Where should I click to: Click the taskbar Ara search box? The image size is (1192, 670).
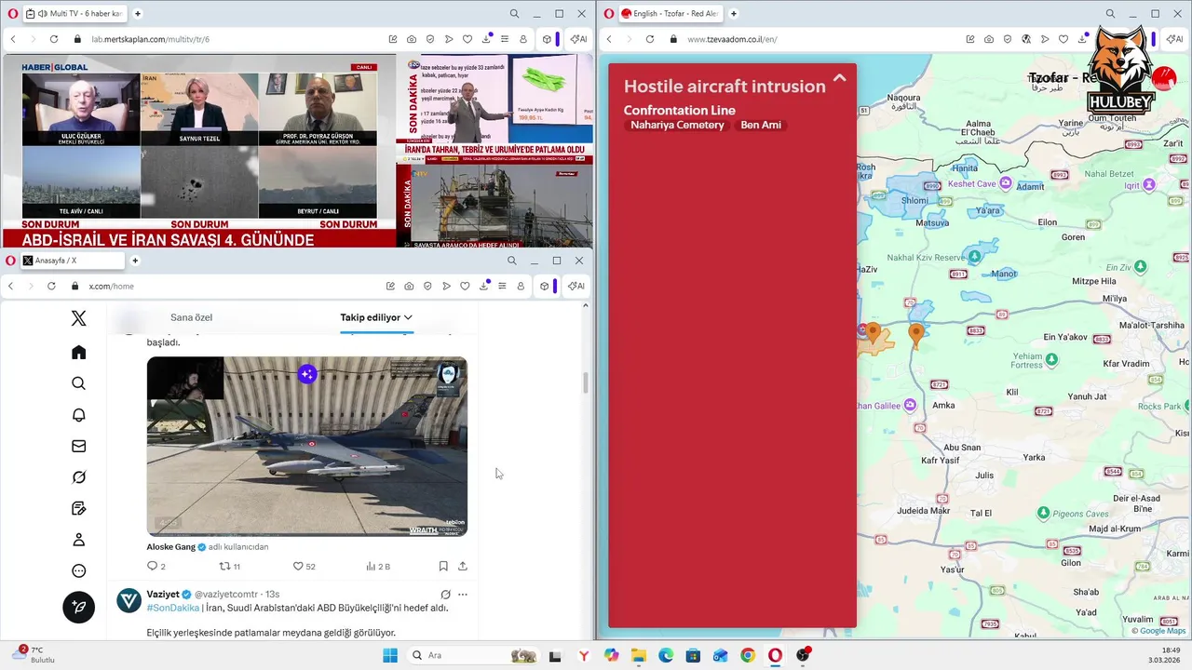click(x=475, y=655)
